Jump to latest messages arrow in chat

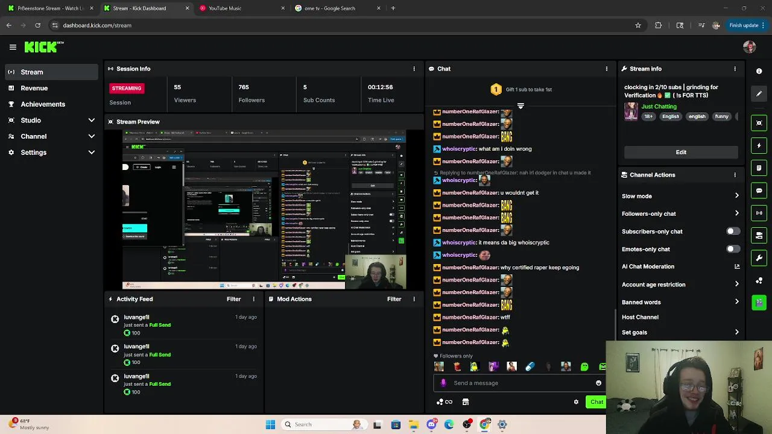(x=520, y=106)
